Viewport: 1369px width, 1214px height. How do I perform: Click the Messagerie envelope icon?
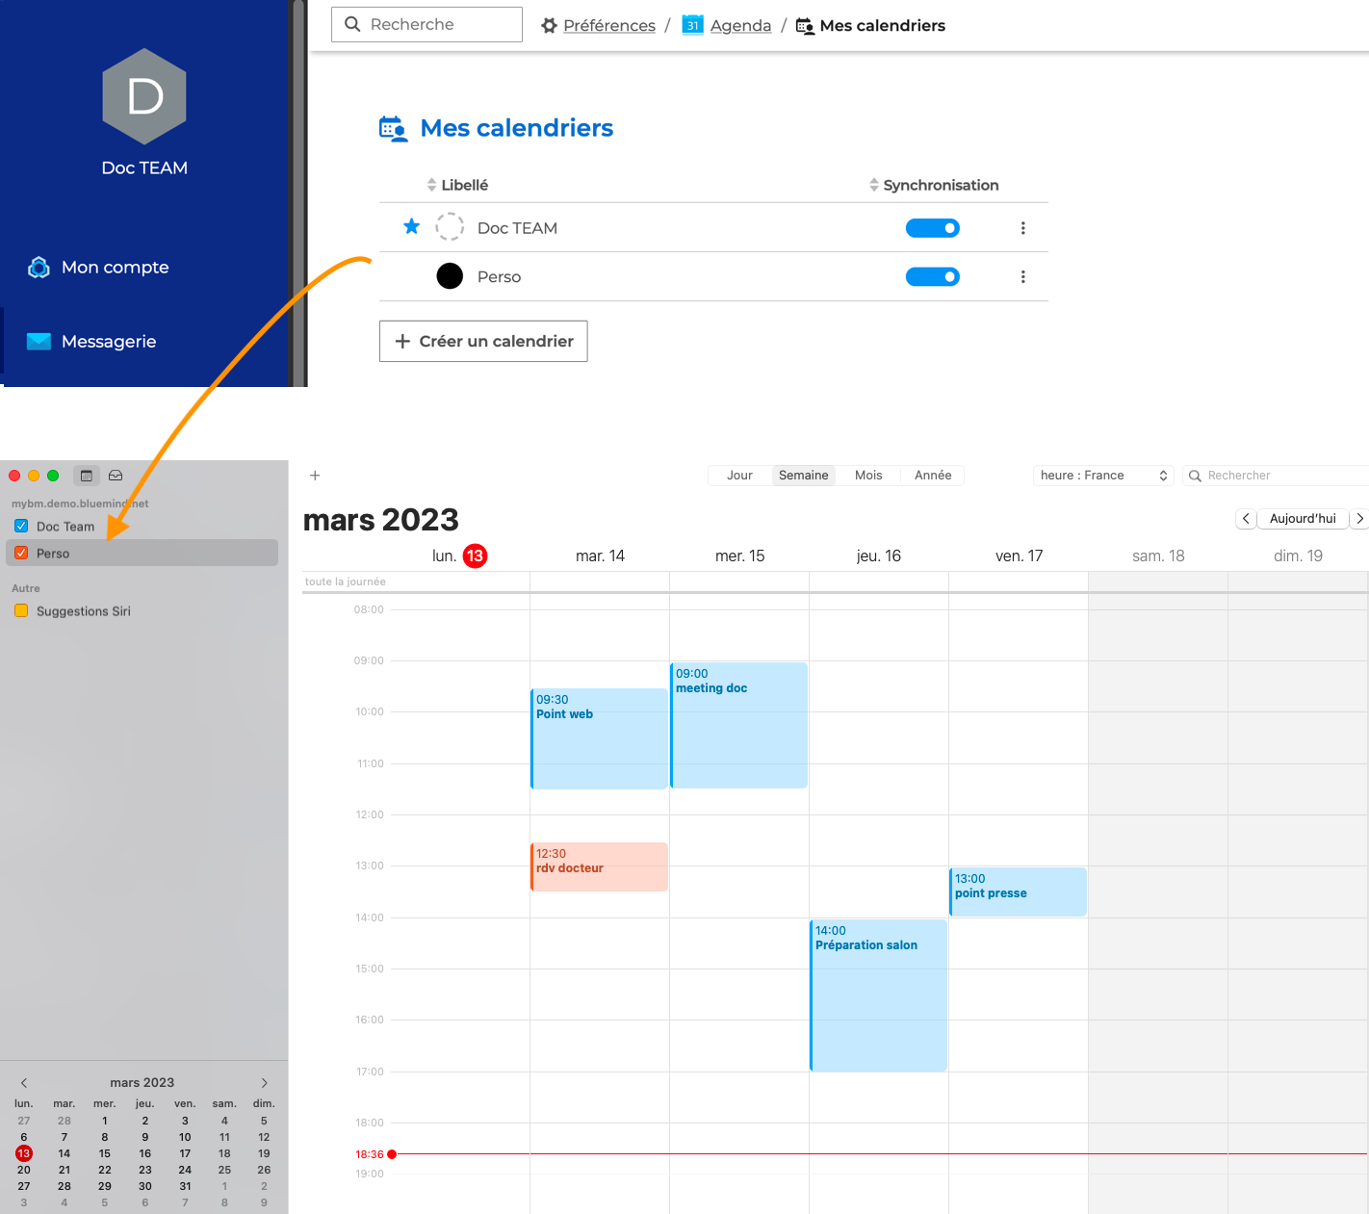pyautogui.click(x=39, y=342)
